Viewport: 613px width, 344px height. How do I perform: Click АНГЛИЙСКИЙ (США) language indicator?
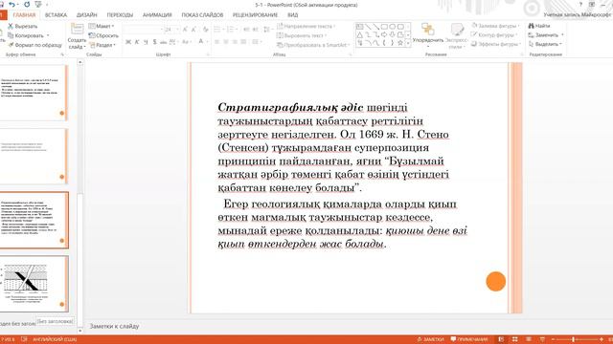click(x=55, y=339)
